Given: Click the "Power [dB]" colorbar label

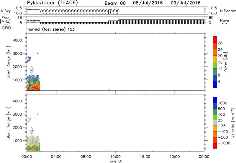Looking at the screenshot, I should (225, 62).
